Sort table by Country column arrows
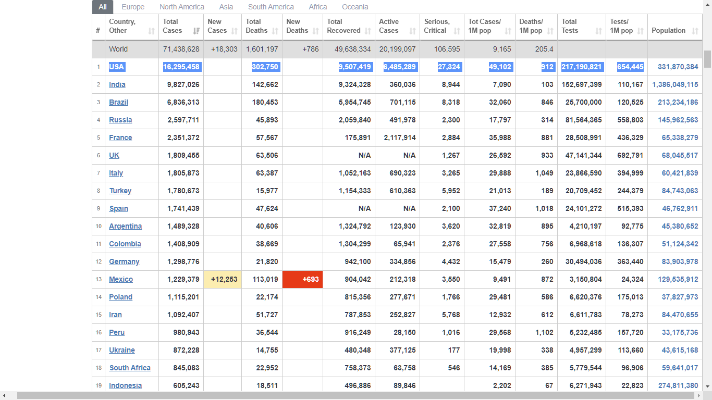The image size is (712, 400). [x=151, y=31]
